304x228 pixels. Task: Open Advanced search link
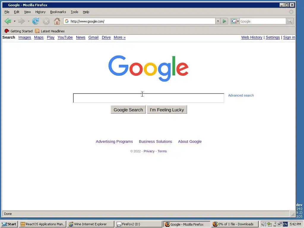click(241, 95)
